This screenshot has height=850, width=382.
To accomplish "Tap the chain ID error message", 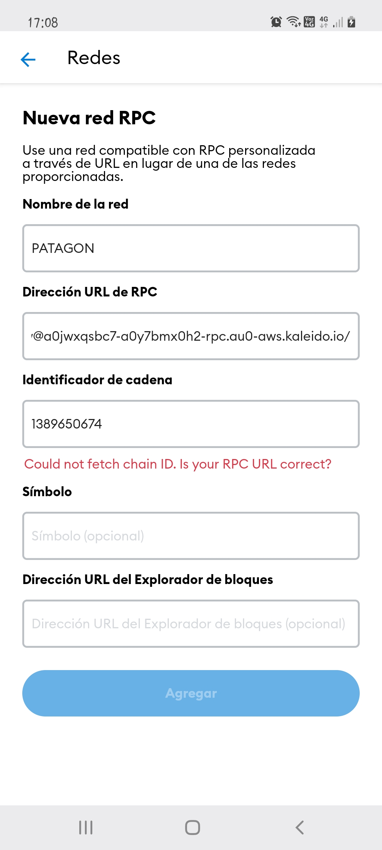I will tap(178, 464).
